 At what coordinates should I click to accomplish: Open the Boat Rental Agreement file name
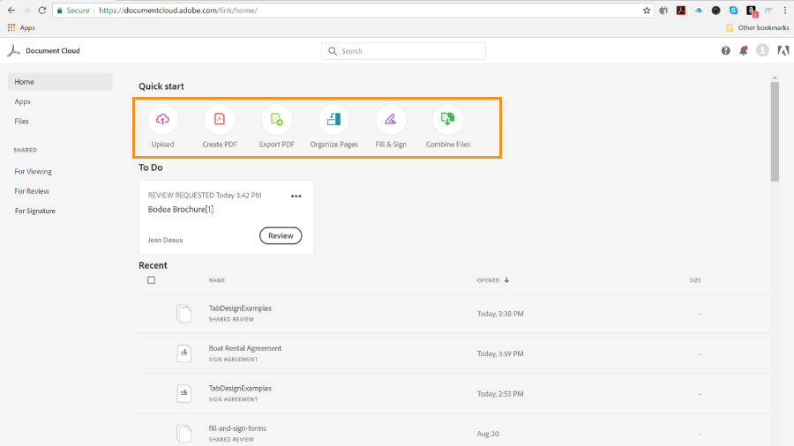(x=245, y=348)
